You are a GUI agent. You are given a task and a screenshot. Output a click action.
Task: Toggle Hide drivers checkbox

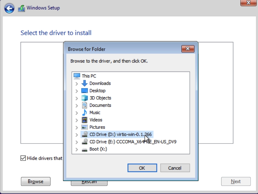(23, 158)
